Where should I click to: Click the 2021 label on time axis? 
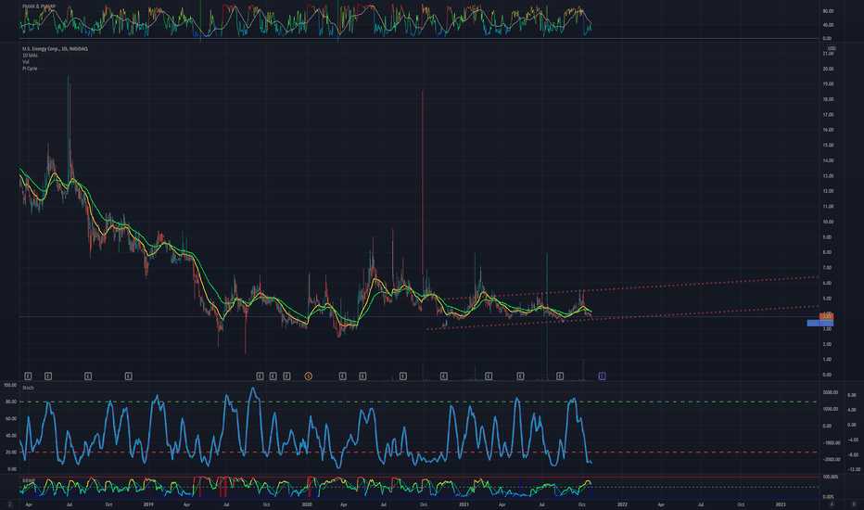click(464, 504)
